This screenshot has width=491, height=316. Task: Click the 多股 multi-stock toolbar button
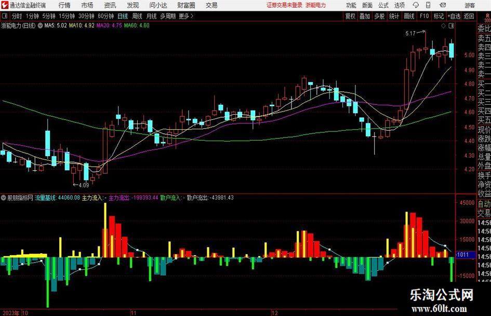pos(379,16)
